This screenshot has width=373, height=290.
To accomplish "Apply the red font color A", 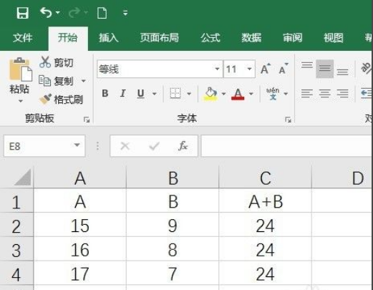I will pyautogui.click(x=238, y=94).
